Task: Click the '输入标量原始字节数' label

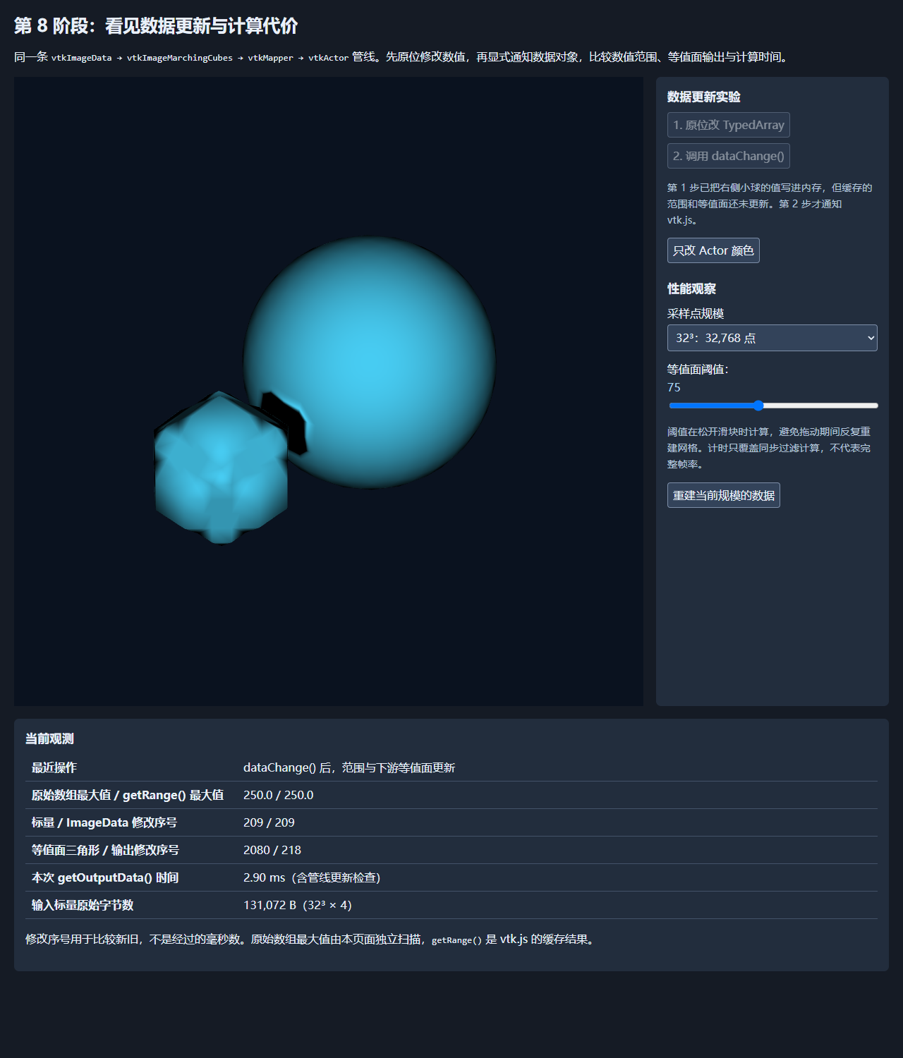Action: pyautogui.click(x=83, y=905)
